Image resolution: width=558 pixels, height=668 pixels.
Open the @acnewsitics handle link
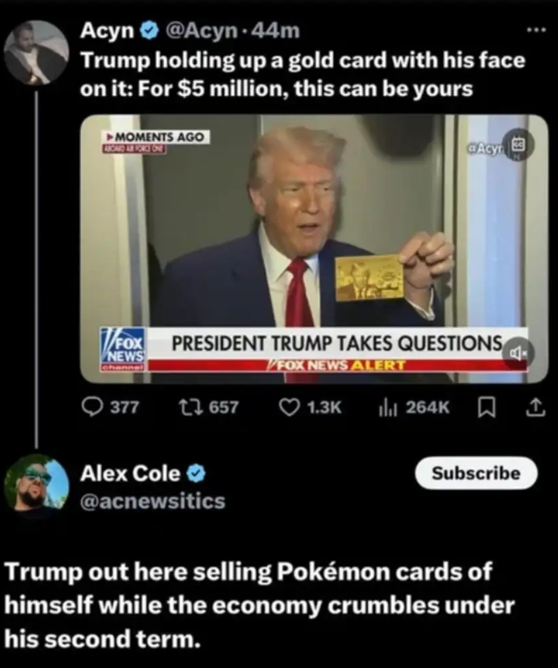pyautogui.click(x=153, y=501)
